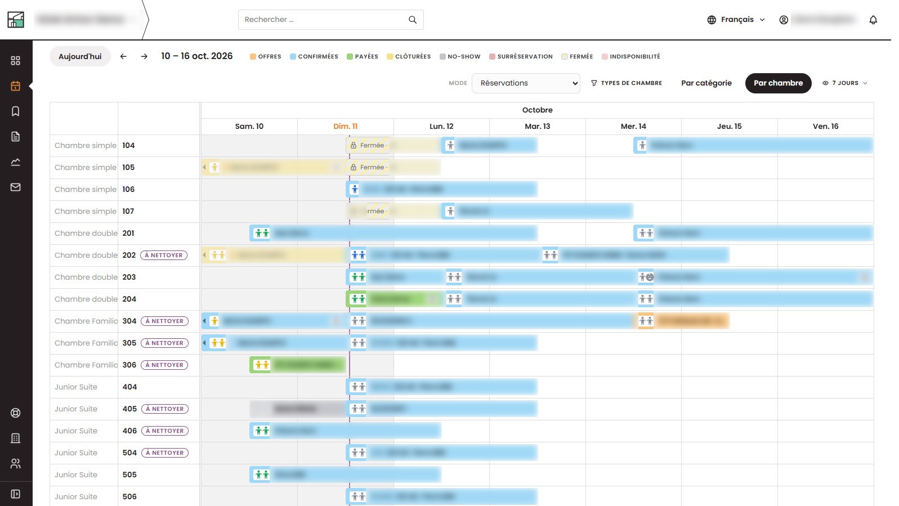Collapse the sidebar with the panel icon

[x=16, y=494]
